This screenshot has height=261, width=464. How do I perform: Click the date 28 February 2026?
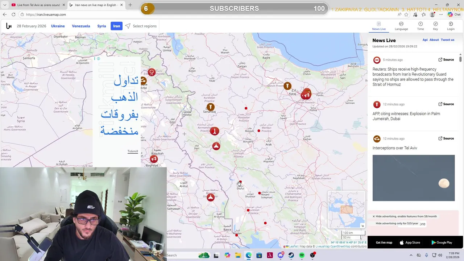coord(32,26)
